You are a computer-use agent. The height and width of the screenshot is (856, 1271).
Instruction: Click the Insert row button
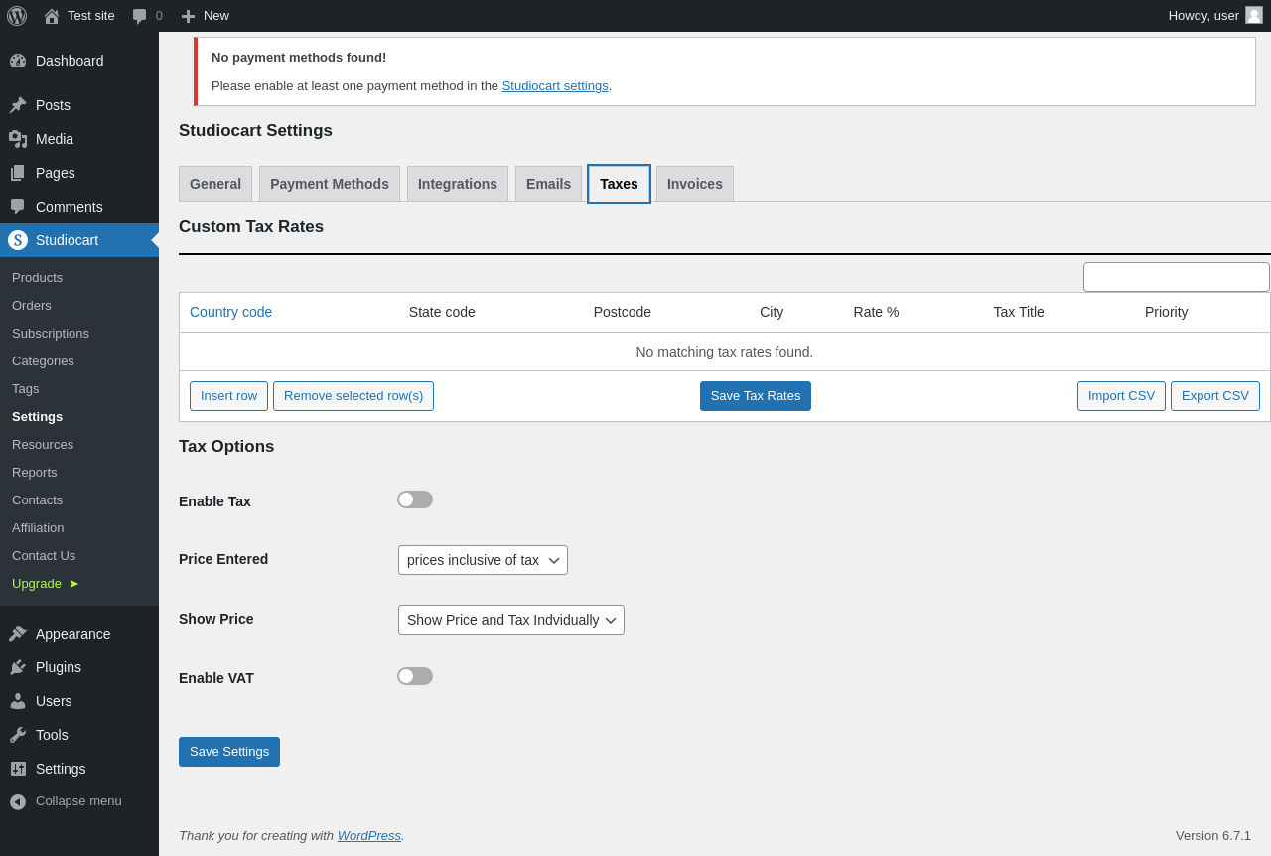point(228,396)
